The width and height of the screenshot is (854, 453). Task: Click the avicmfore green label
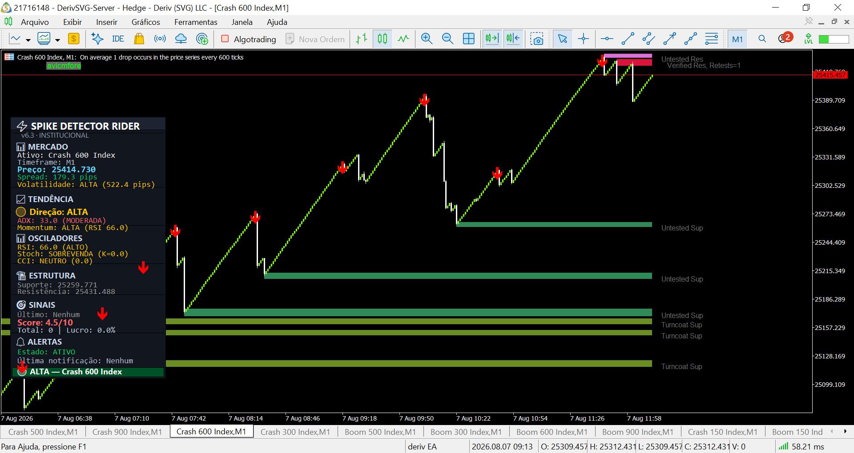(64, 66)
